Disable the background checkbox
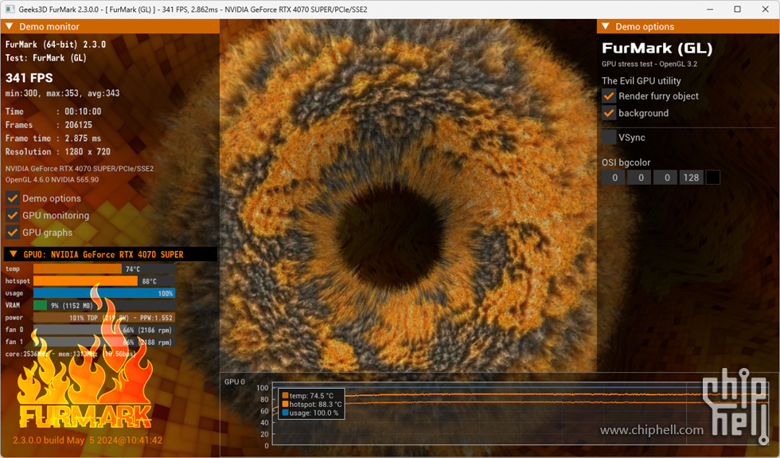This screenshot has width=780, height=458. coord(609,113)
